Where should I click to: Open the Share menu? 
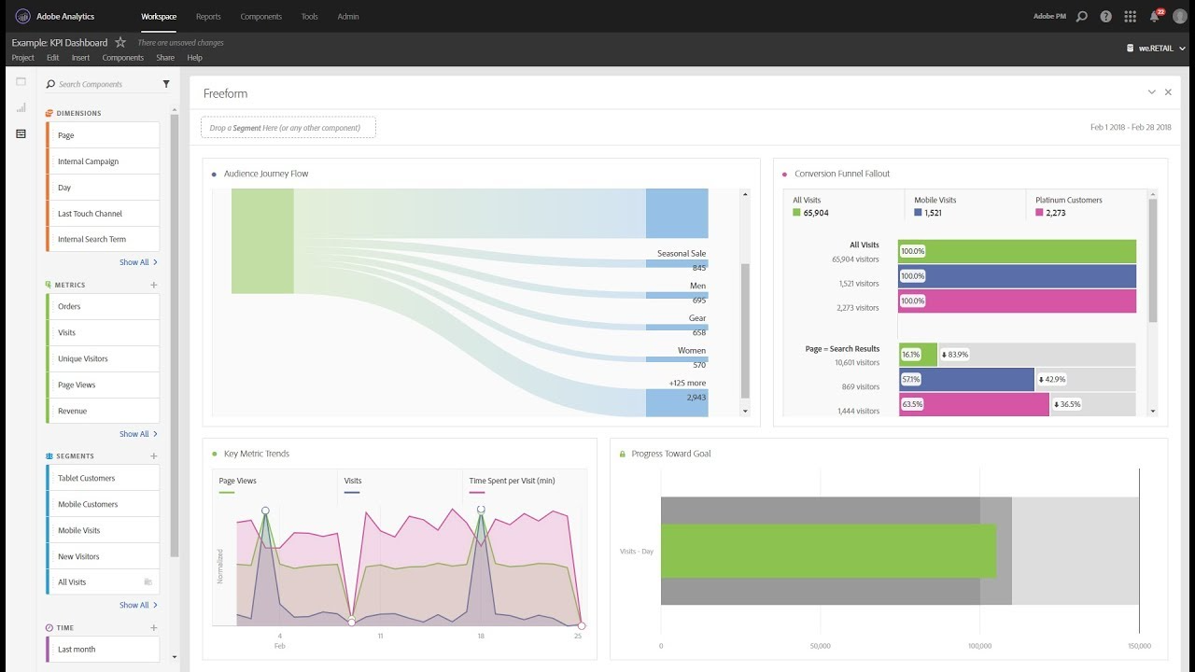coord(164,57)
